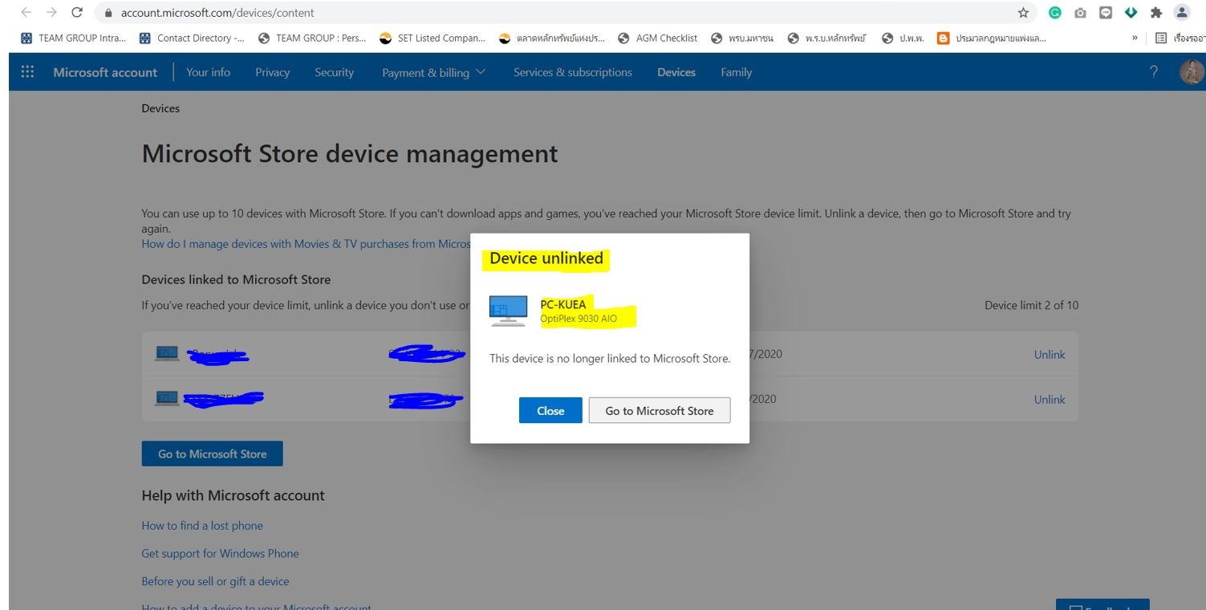
Task: Click the PC-KUEA computer icon
Action: tap(508, 311)
